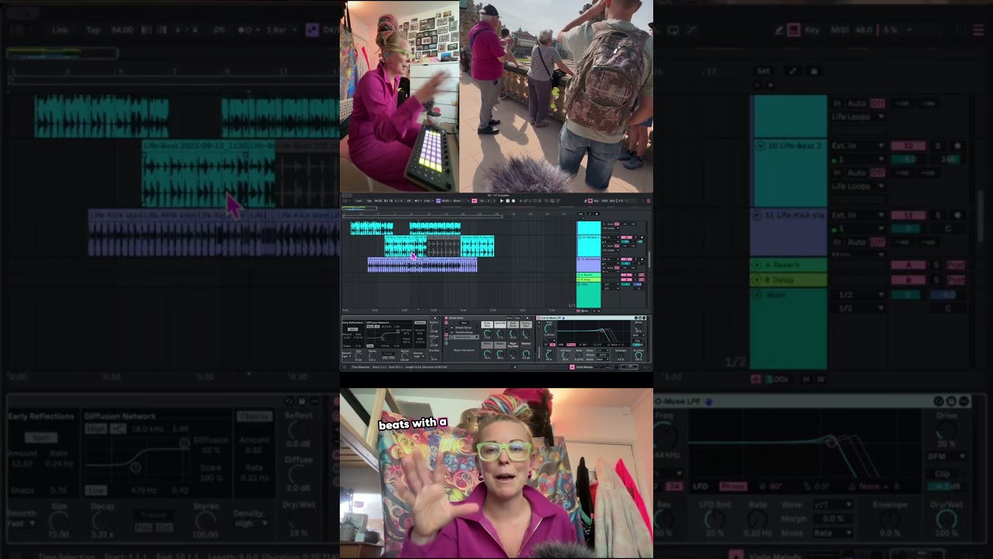Viewport: 993px width, 559px height.
Task: Toggle A Reverb return activator
Action: point(627,275)
